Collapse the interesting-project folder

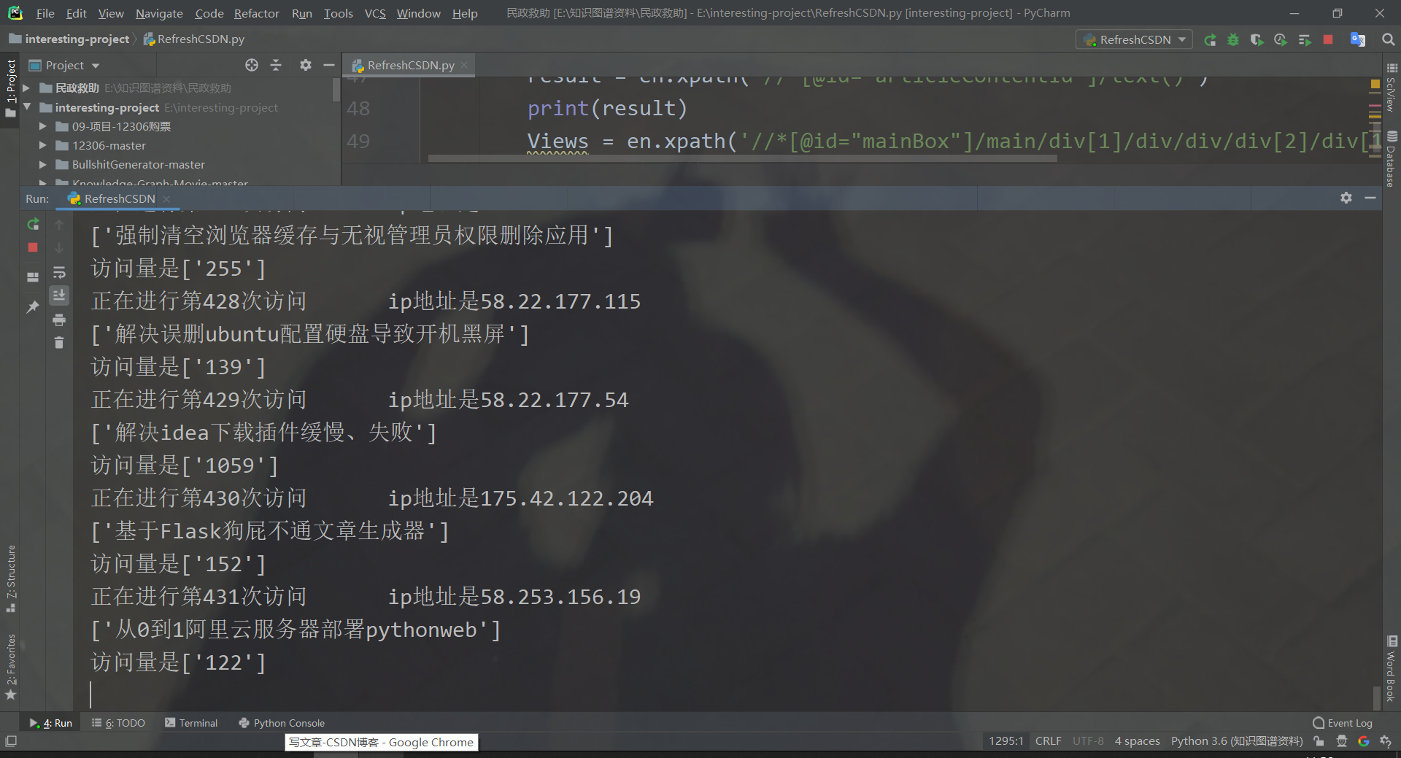click(27, 107)
